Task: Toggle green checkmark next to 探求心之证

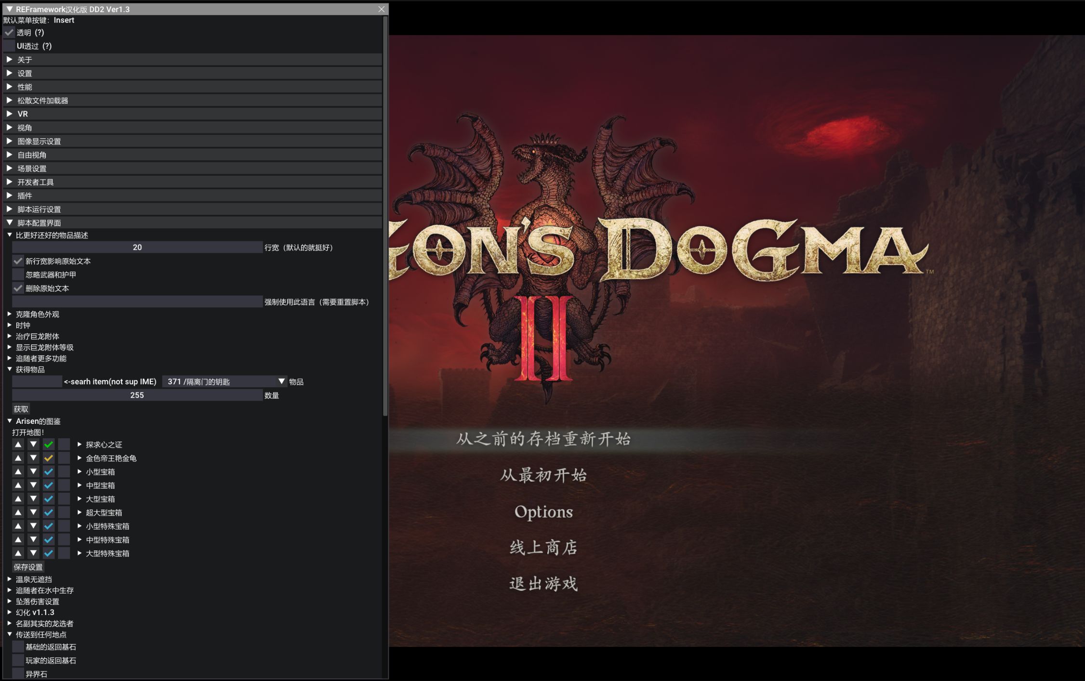Action: point(49,444)
